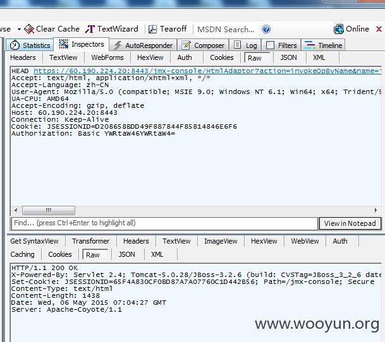
Task: Switch to the Statistics tab
Action: coord(30,45)
